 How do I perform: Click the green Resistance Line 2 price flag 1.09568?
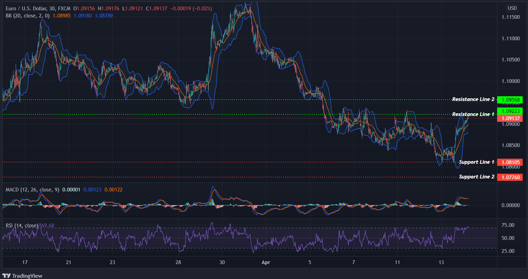point(510,100)
